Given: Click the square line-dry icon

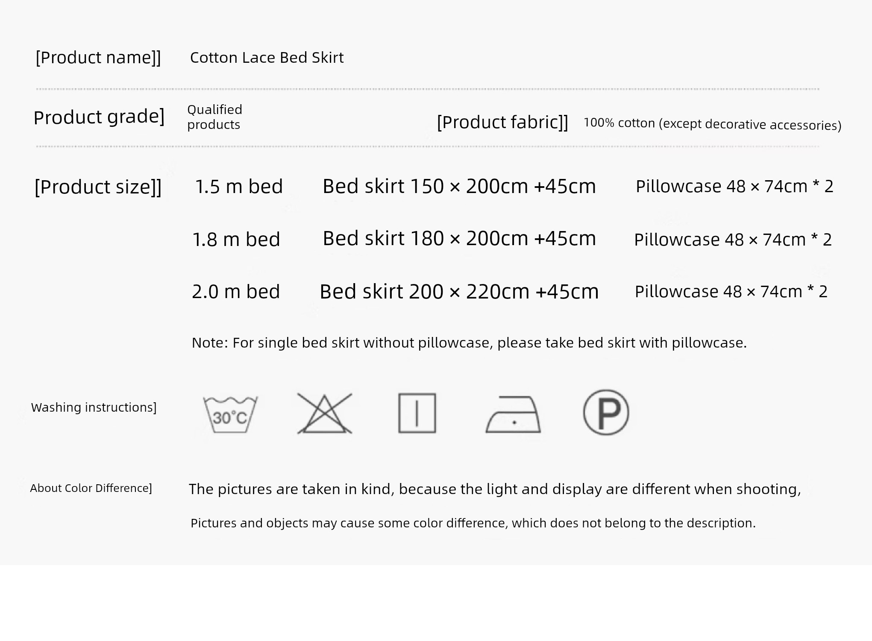Looking at the screenshot, I should (x=417, y=413).
